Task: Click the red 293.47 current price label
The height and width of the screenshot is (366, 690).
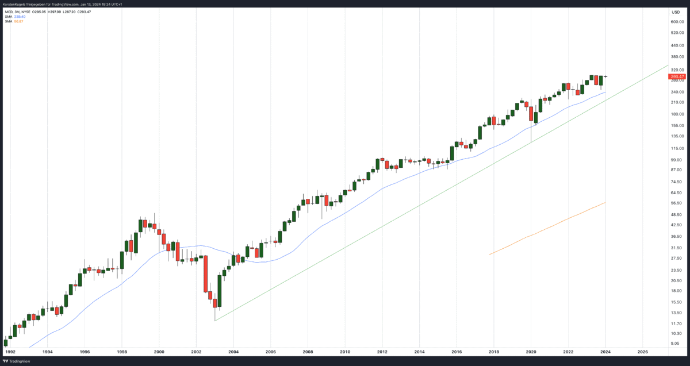Action: click(x=676, y=76)
